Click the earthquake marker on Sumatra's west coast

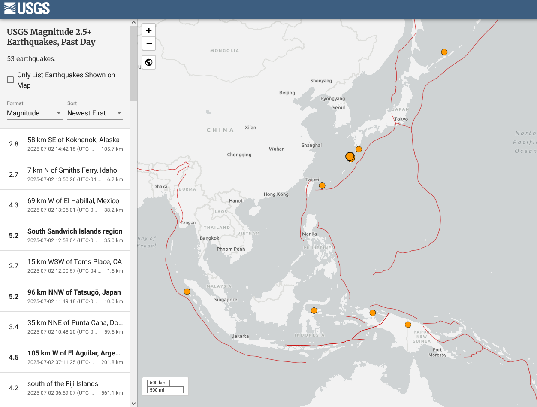187,292
